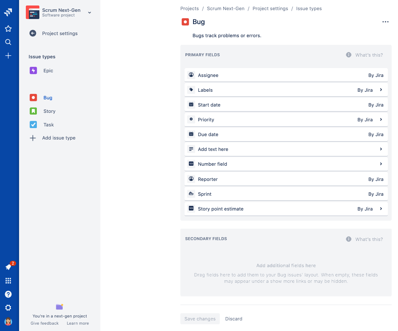
Task: Click the Start date calendar icon
Action: click(x=191, y=104)
